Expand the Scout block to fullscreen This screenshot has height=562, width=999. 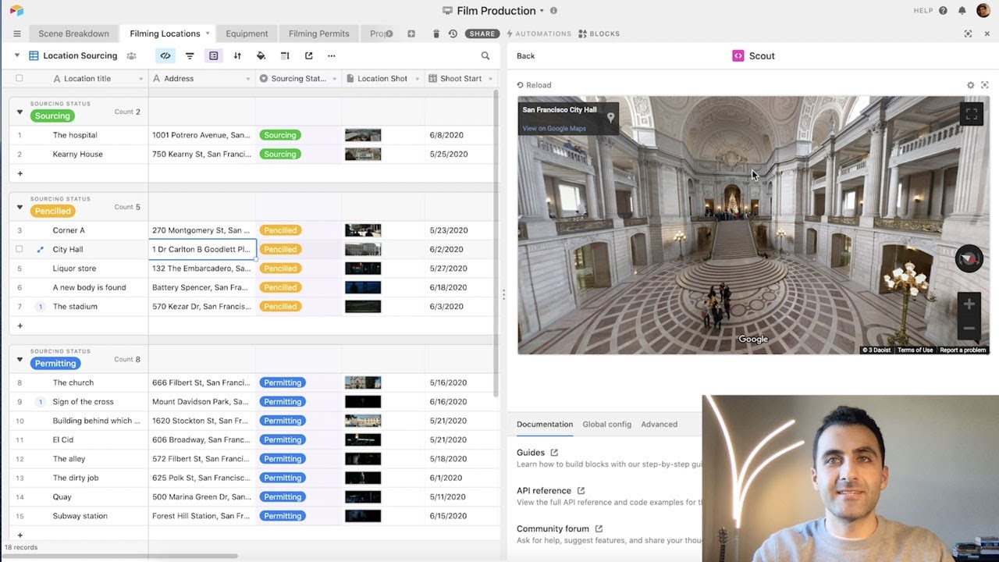(x=985, y=85)
